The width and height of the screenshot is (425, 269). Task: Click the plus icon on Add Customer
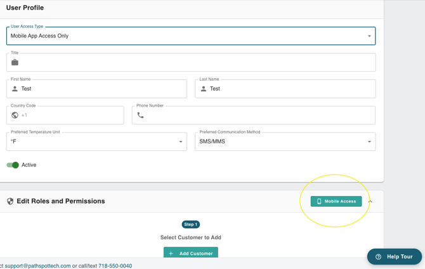coord(171,253)
